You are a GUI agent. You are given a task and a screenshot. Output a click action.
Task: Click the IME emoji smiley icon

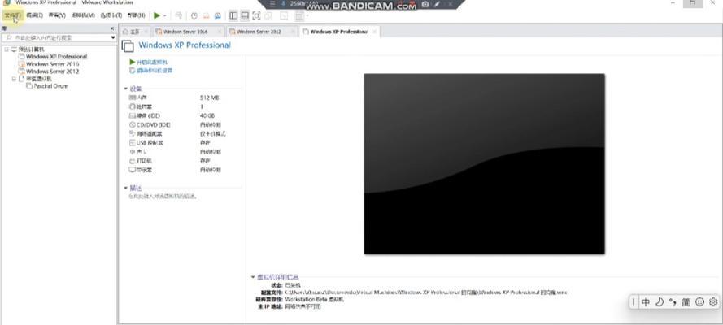pyautogui.click(x=700, y=302)
